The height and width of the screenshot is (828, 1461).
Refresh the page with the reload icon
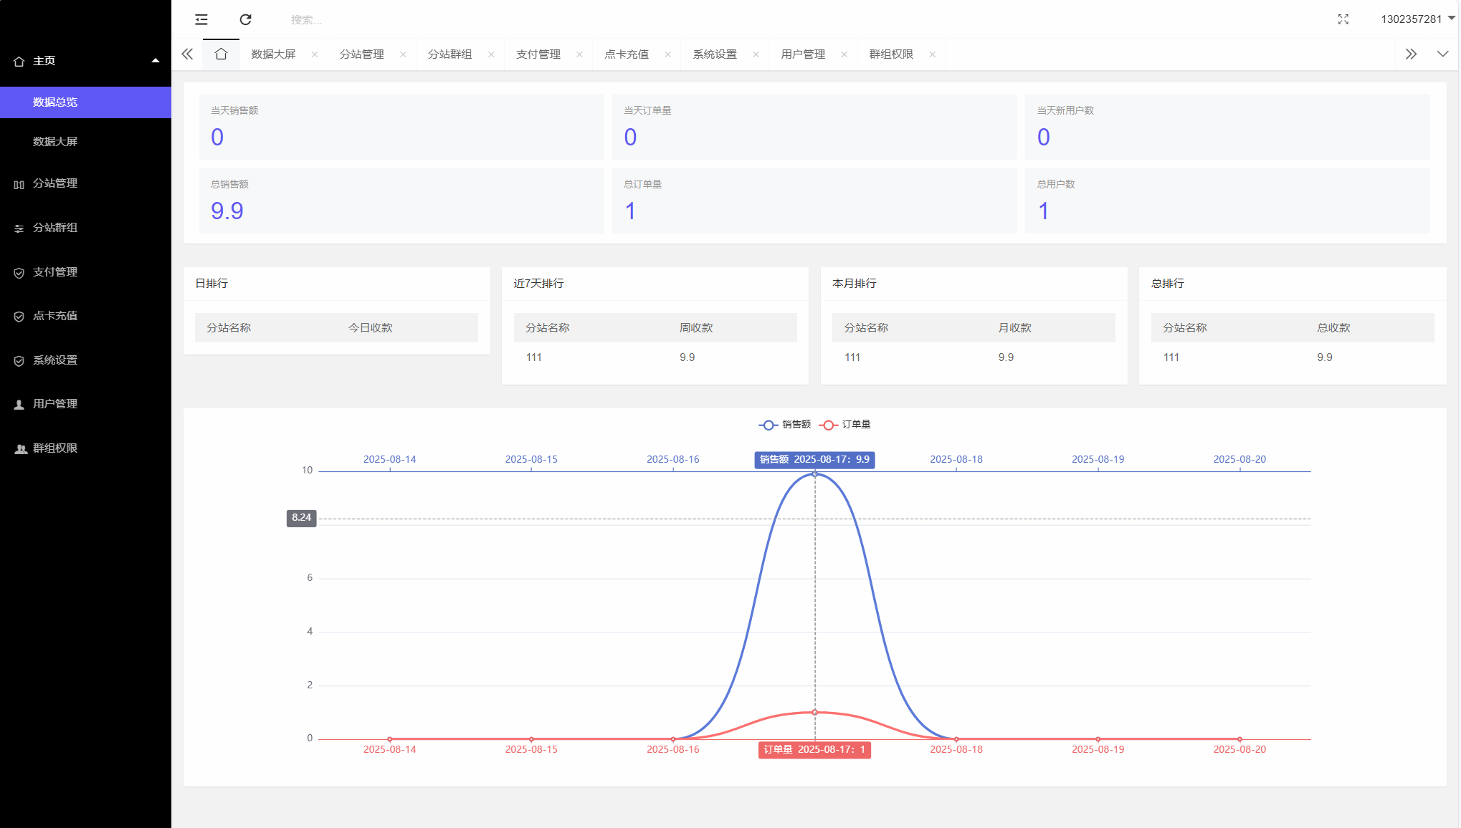click(246, 19)
